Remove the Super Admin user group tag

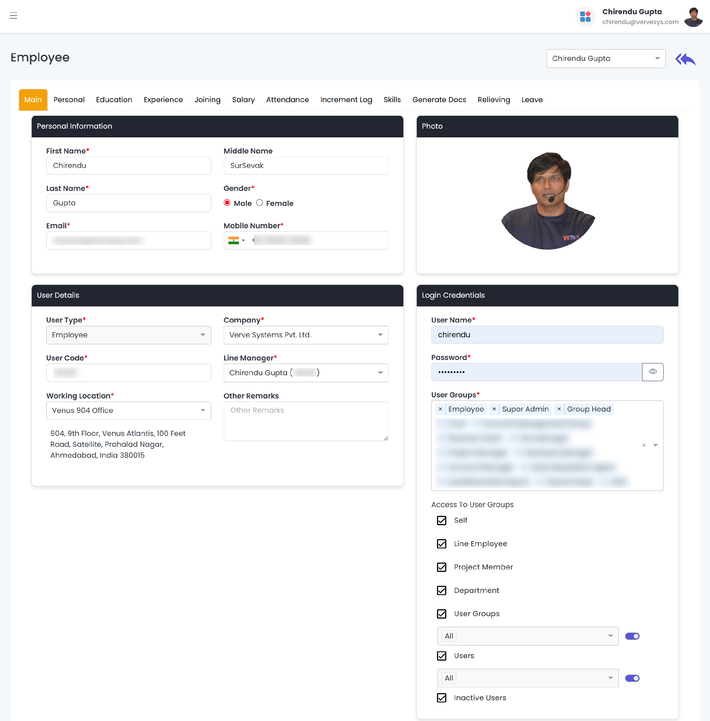(x=494, y=409)
